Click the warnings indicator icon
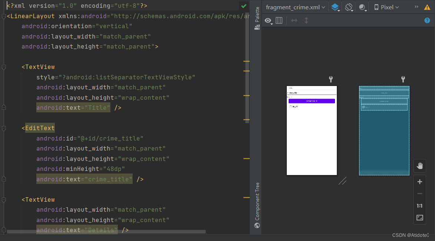The image size is (435, 241). [x=427, y=7]
